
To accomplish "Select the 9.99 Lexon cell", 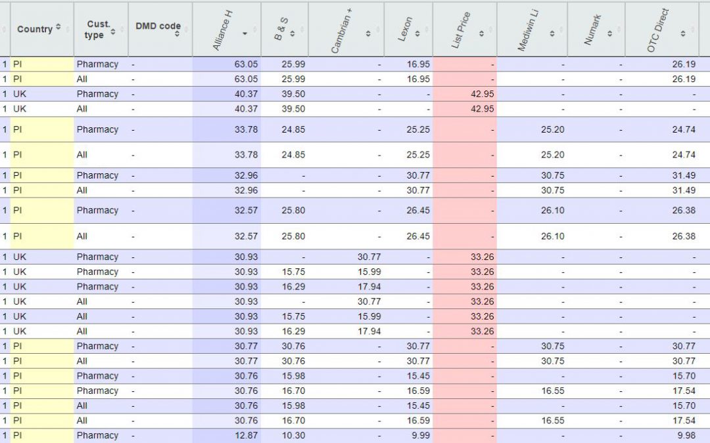I will point(418,436).
